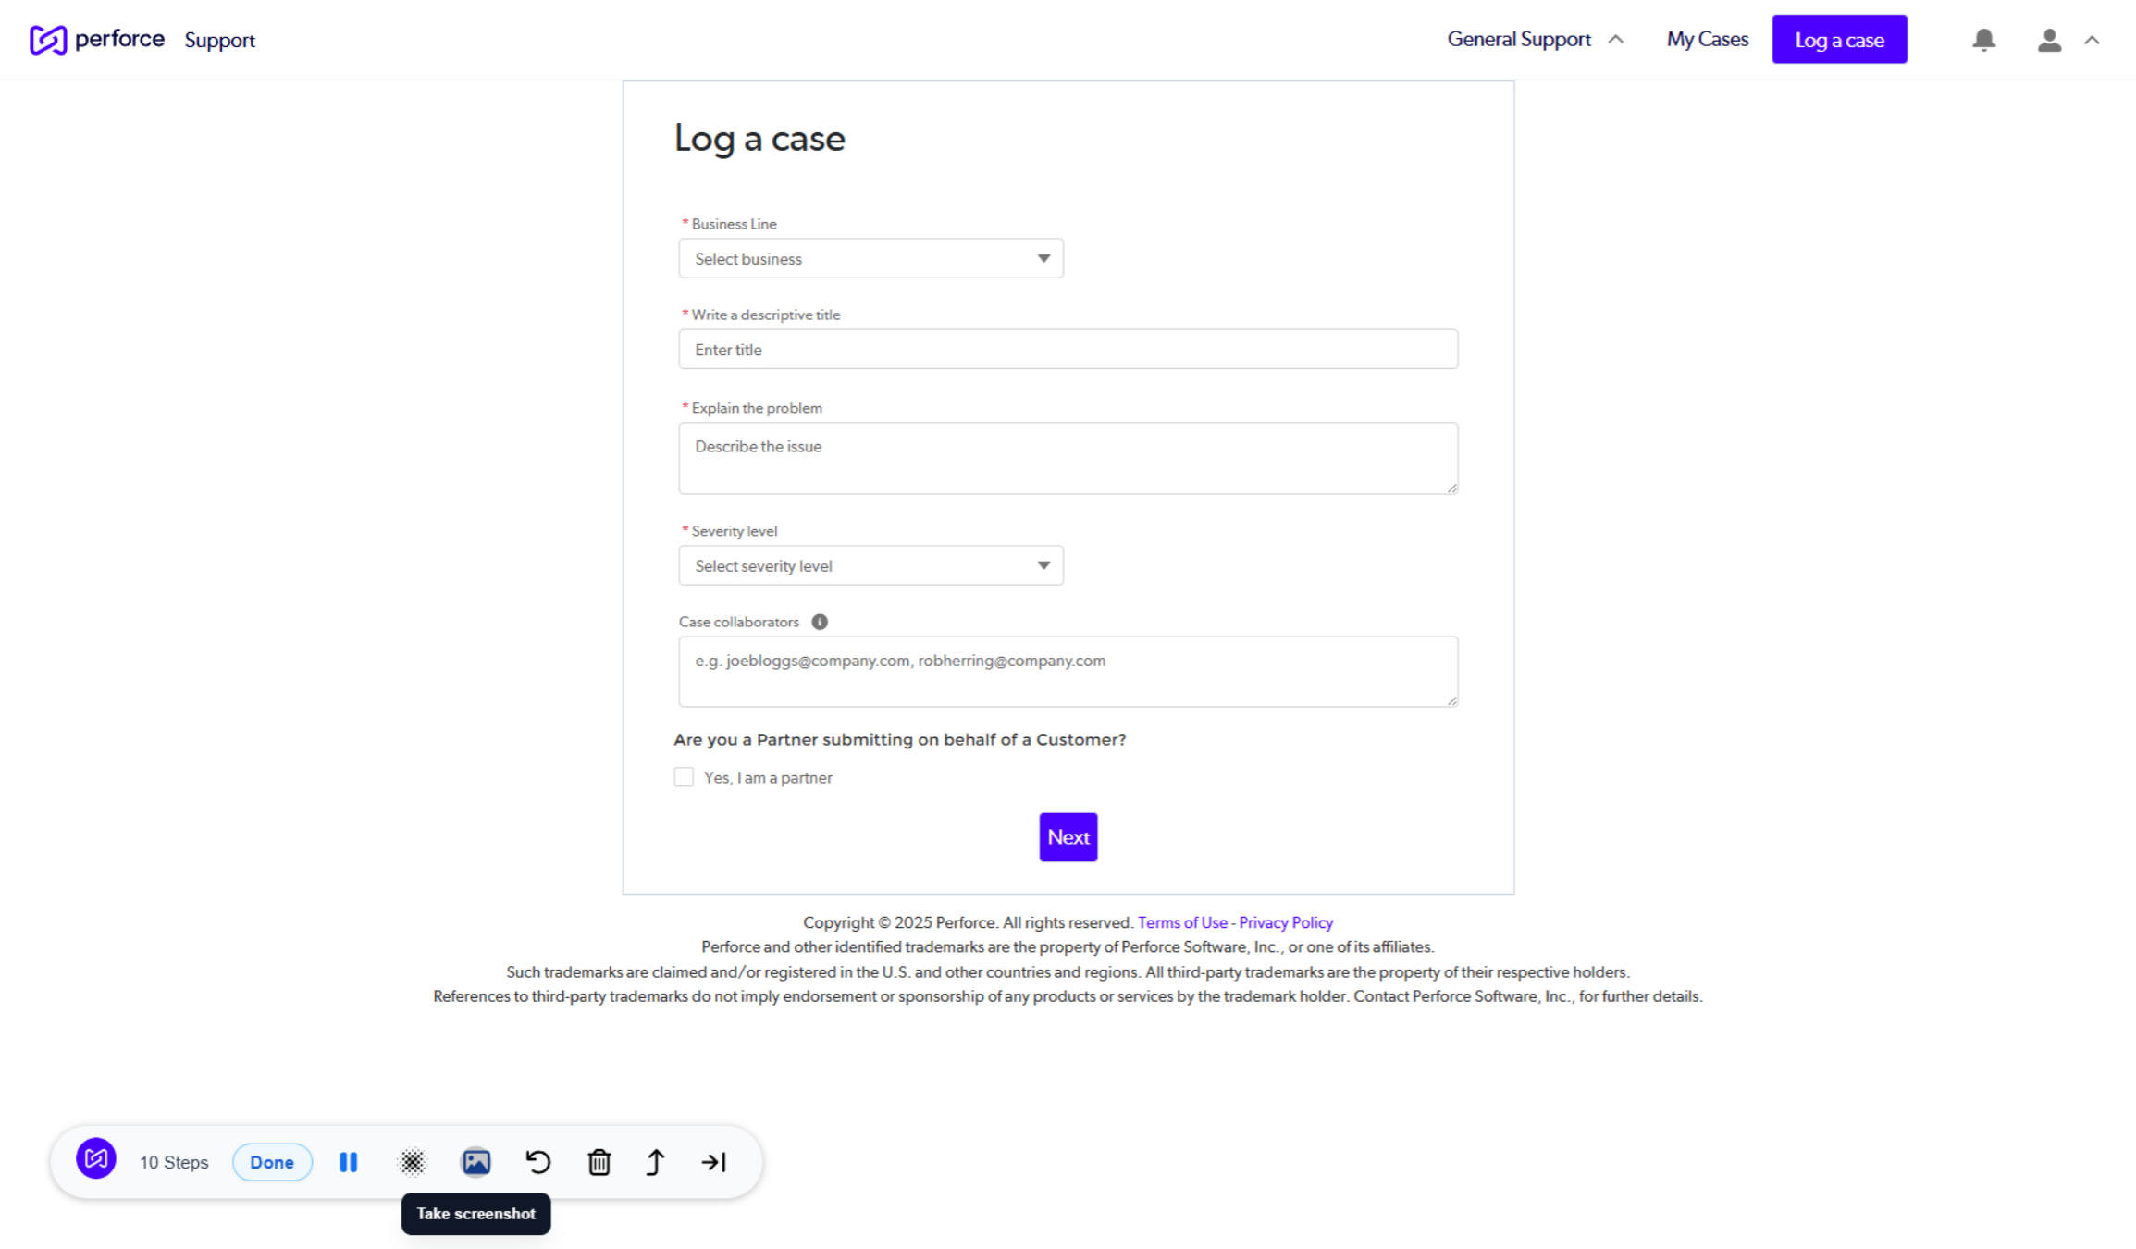
Task: Open the Business Line dropdown
Action: coord(870,258)
